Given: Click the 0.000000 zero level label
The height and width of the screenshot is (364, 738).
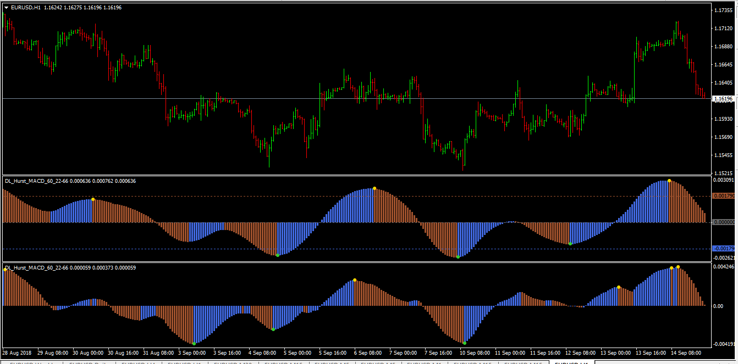Looking at the screenshot, I should click(x=724, y=222).
